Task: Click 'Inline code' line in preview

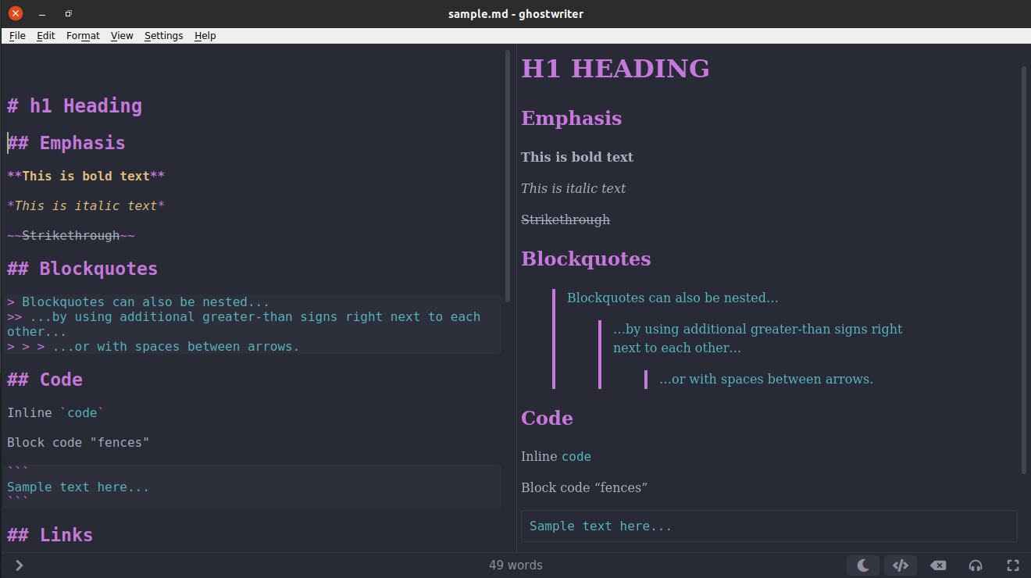Action: [x=556, y=457]
